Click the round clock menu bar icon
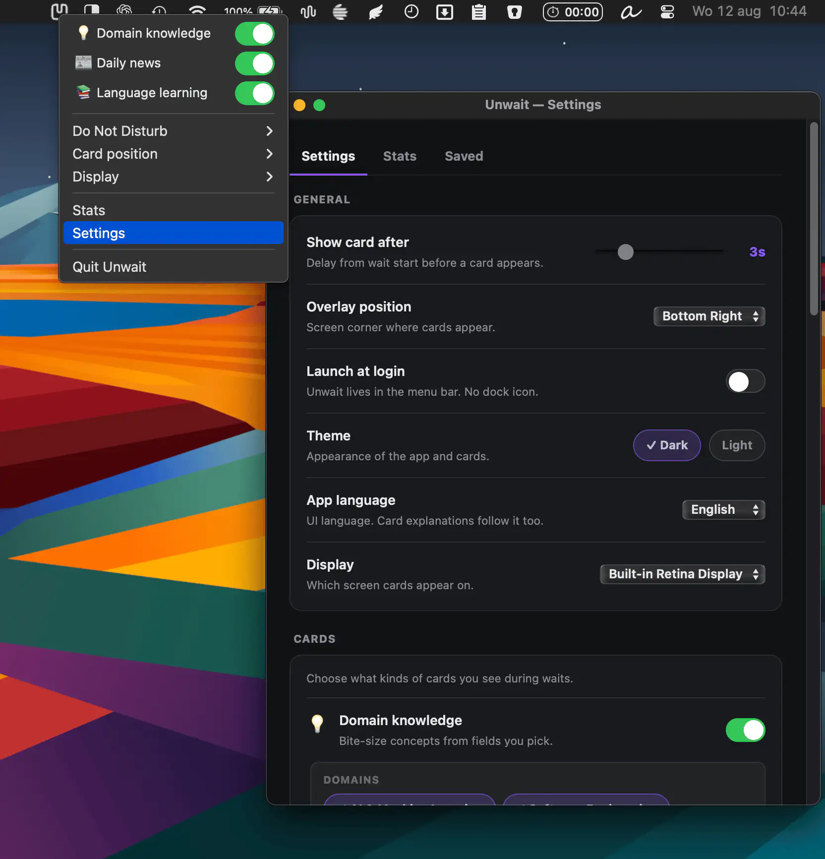Viewport: 825px width, 859px height. click(x=412, y=11)
